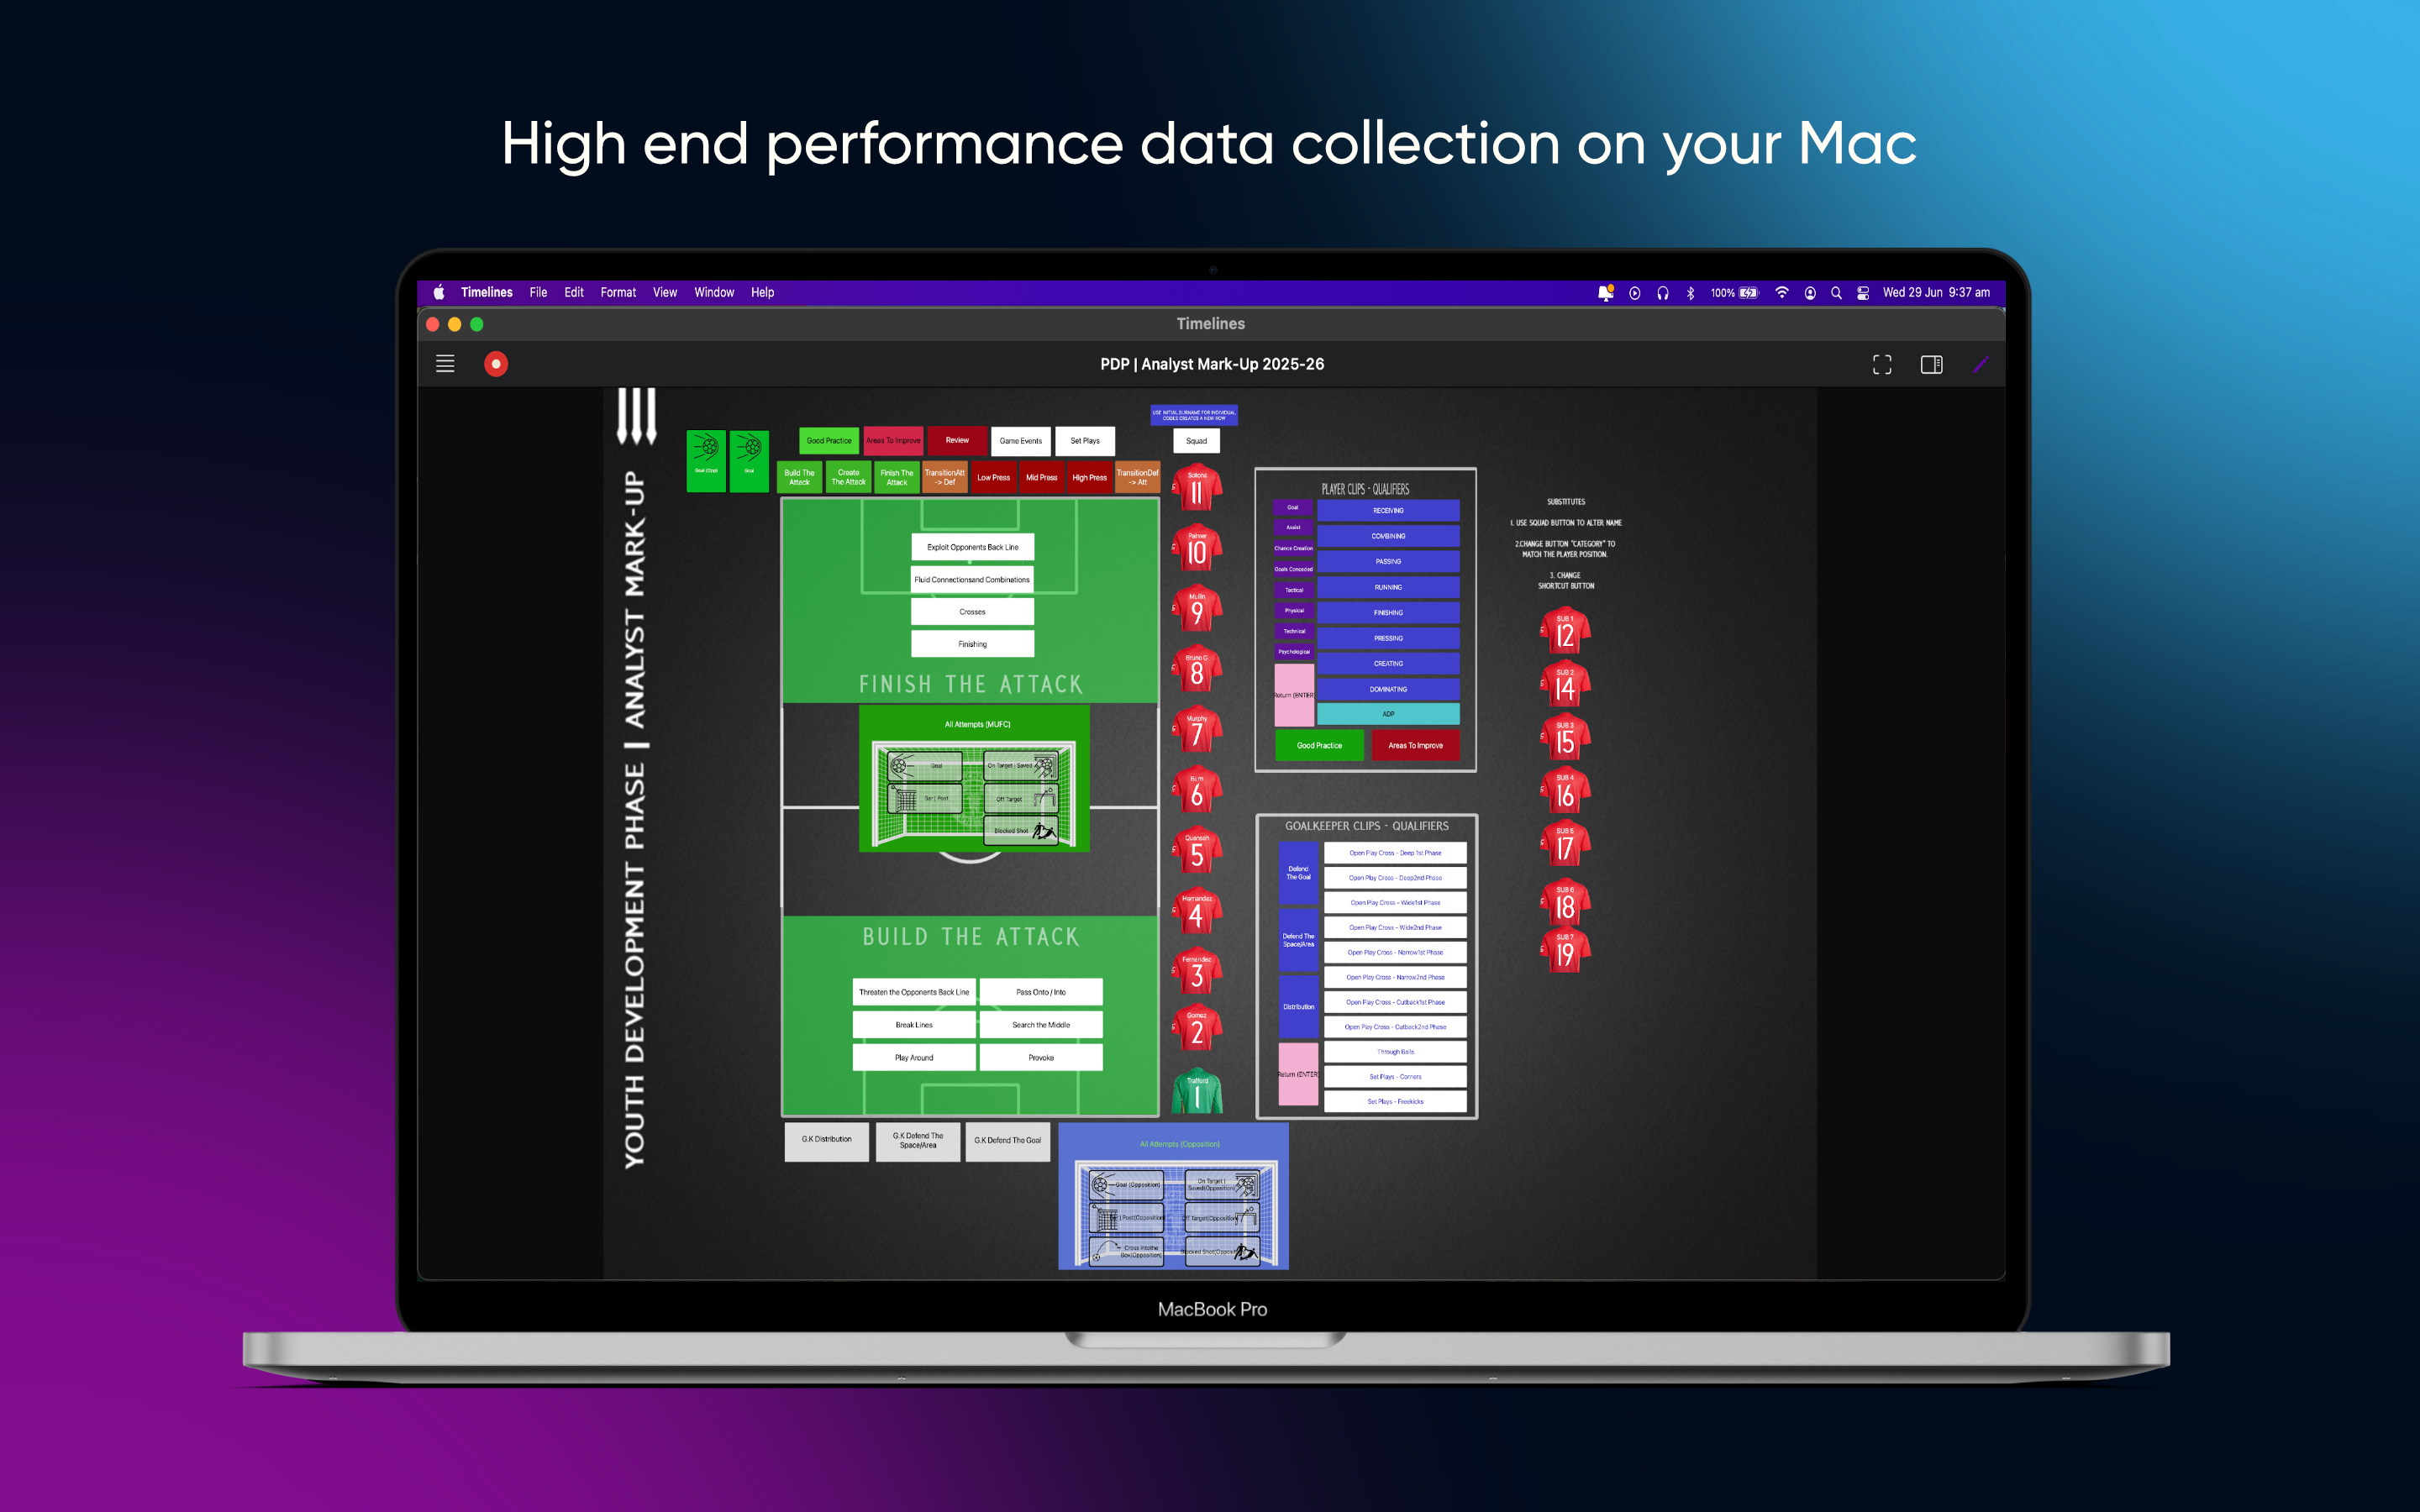This screenshot has height=1512, width=2420.
Task: Select Quansah number 5 shirt
Action: [1197, 851]
